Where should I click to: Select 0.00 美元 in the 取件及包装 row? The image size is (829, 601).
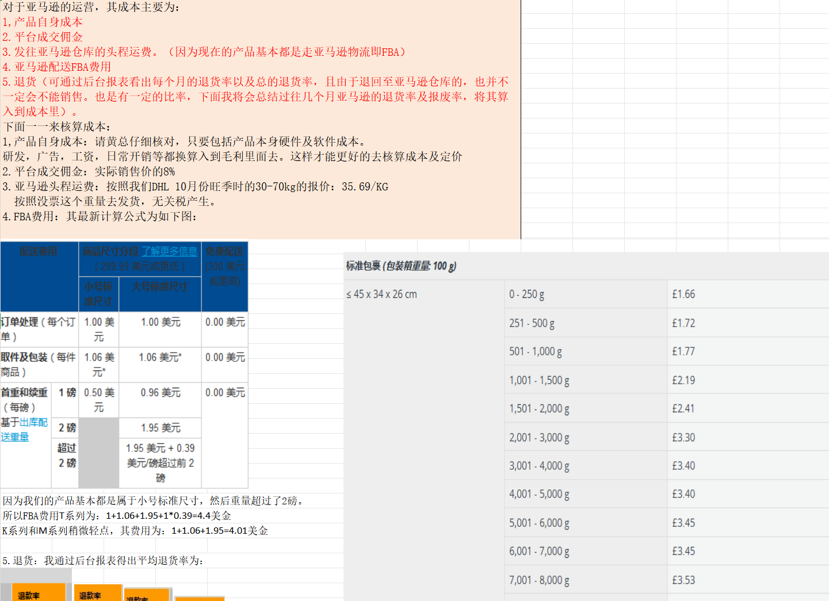pyautogui.click(x=226, y=357)
